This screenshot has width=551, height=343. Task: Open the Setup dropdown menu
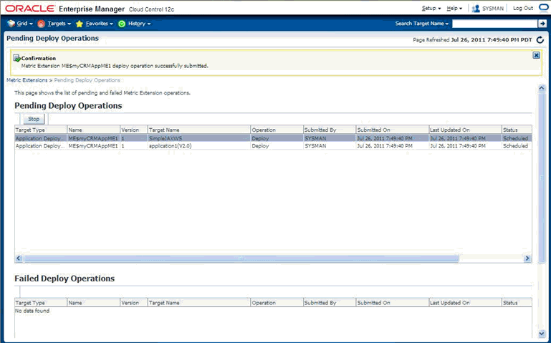click(x=431, y=8)
